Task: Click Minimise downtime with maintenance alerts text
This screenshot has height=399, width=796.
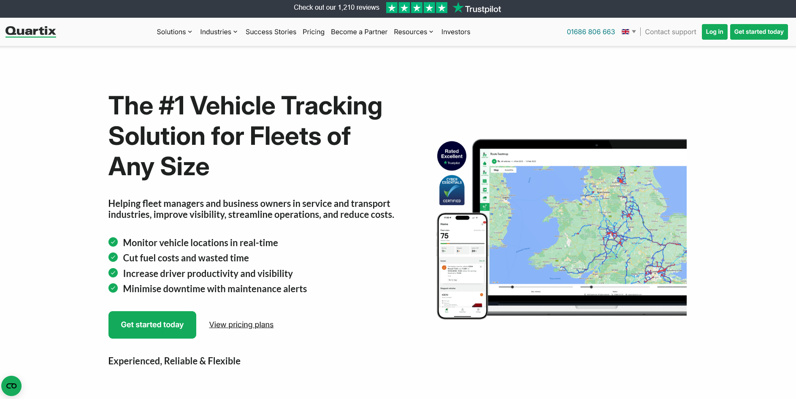Action: click(215, 289)
